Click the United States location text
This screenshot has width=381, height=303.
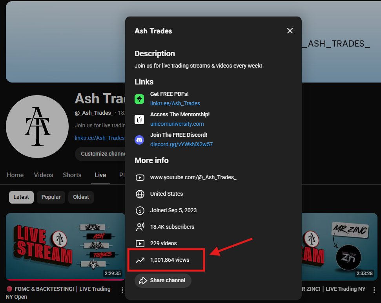click(x=166, y=194)
